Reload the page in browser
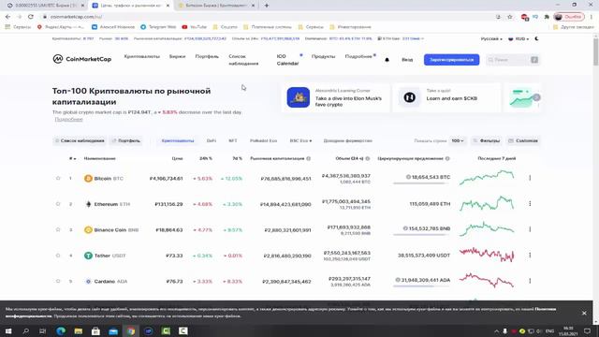The image size is (599, 337). (31, 17)
